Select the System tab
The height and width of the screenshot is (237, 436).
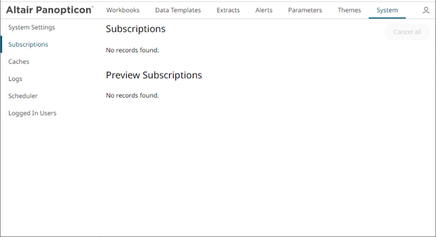(387, 10)
